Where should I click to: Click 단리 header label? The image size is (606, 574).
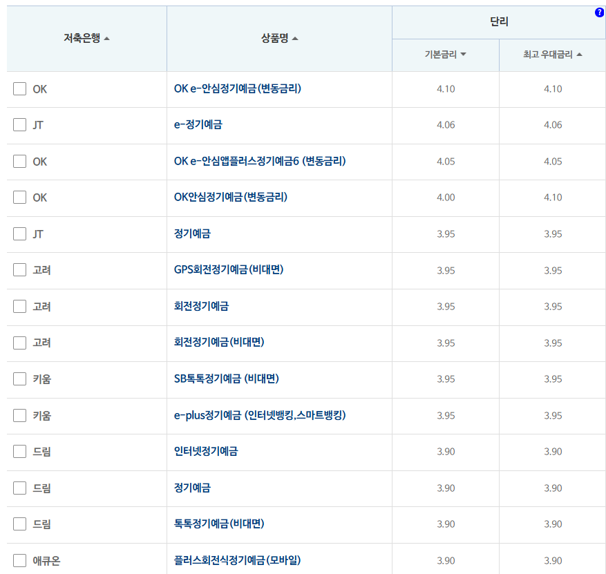[x=499, y=21]
